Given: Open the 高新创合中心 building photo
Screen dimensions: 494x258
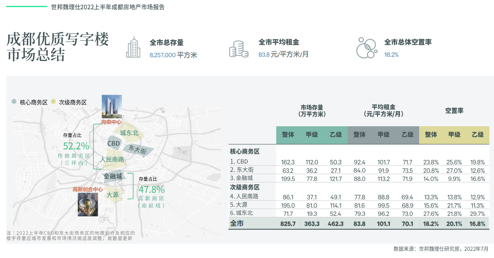Looking at the screenshot, I should click(88, 205).
